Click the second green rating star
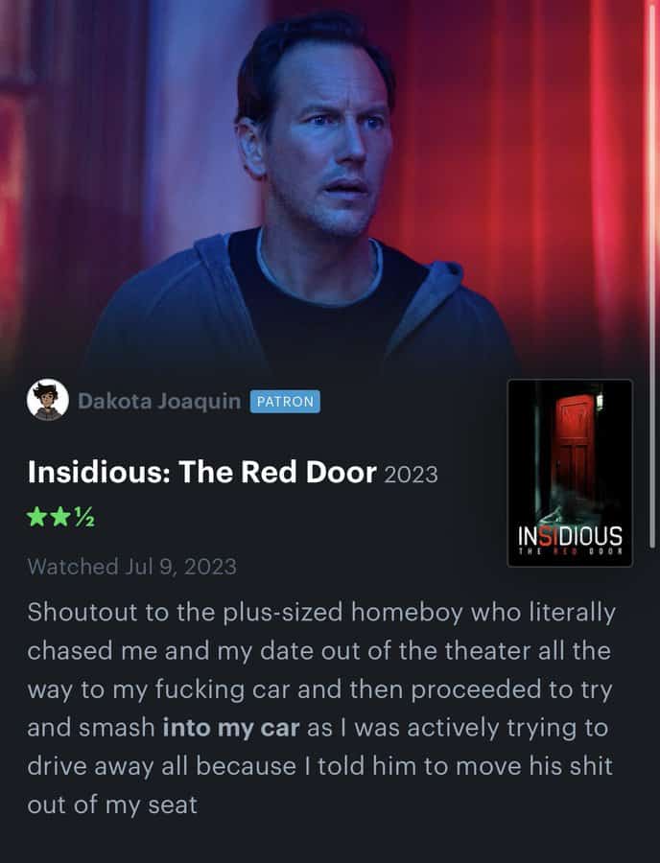The image size is (660, 863). click(60, 517)
